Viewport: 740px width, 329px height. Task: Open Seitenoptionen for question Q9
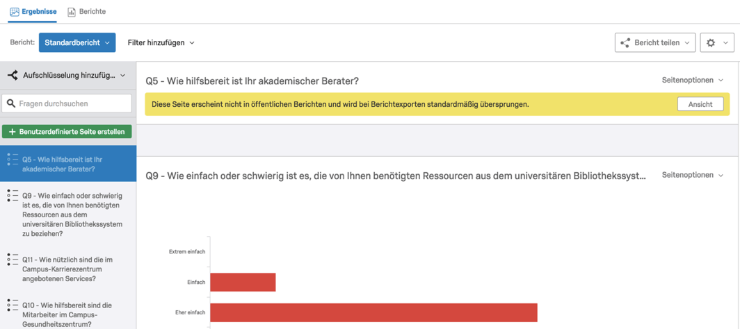(692, 175)
